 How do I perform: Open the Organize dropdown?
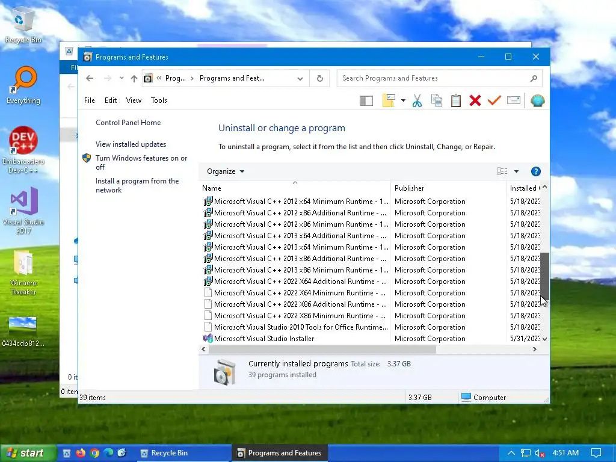pyautogui.click(x=226, y=171)
